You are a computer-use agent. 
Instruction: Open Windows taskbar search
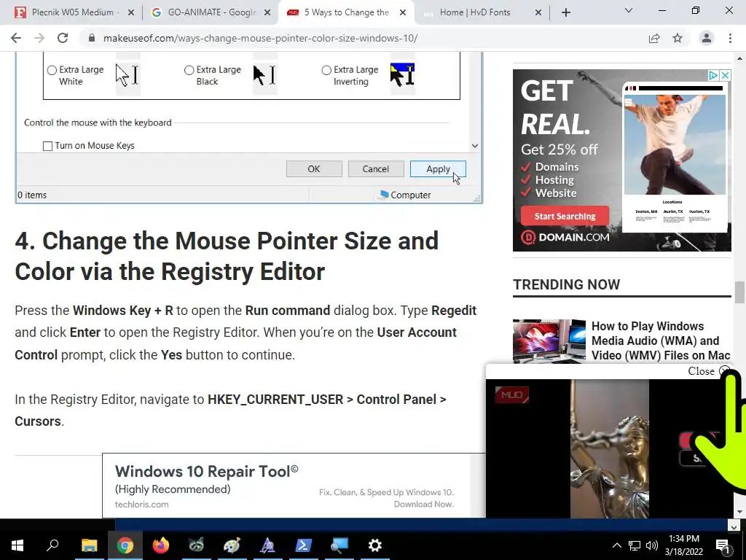(52, 545)
